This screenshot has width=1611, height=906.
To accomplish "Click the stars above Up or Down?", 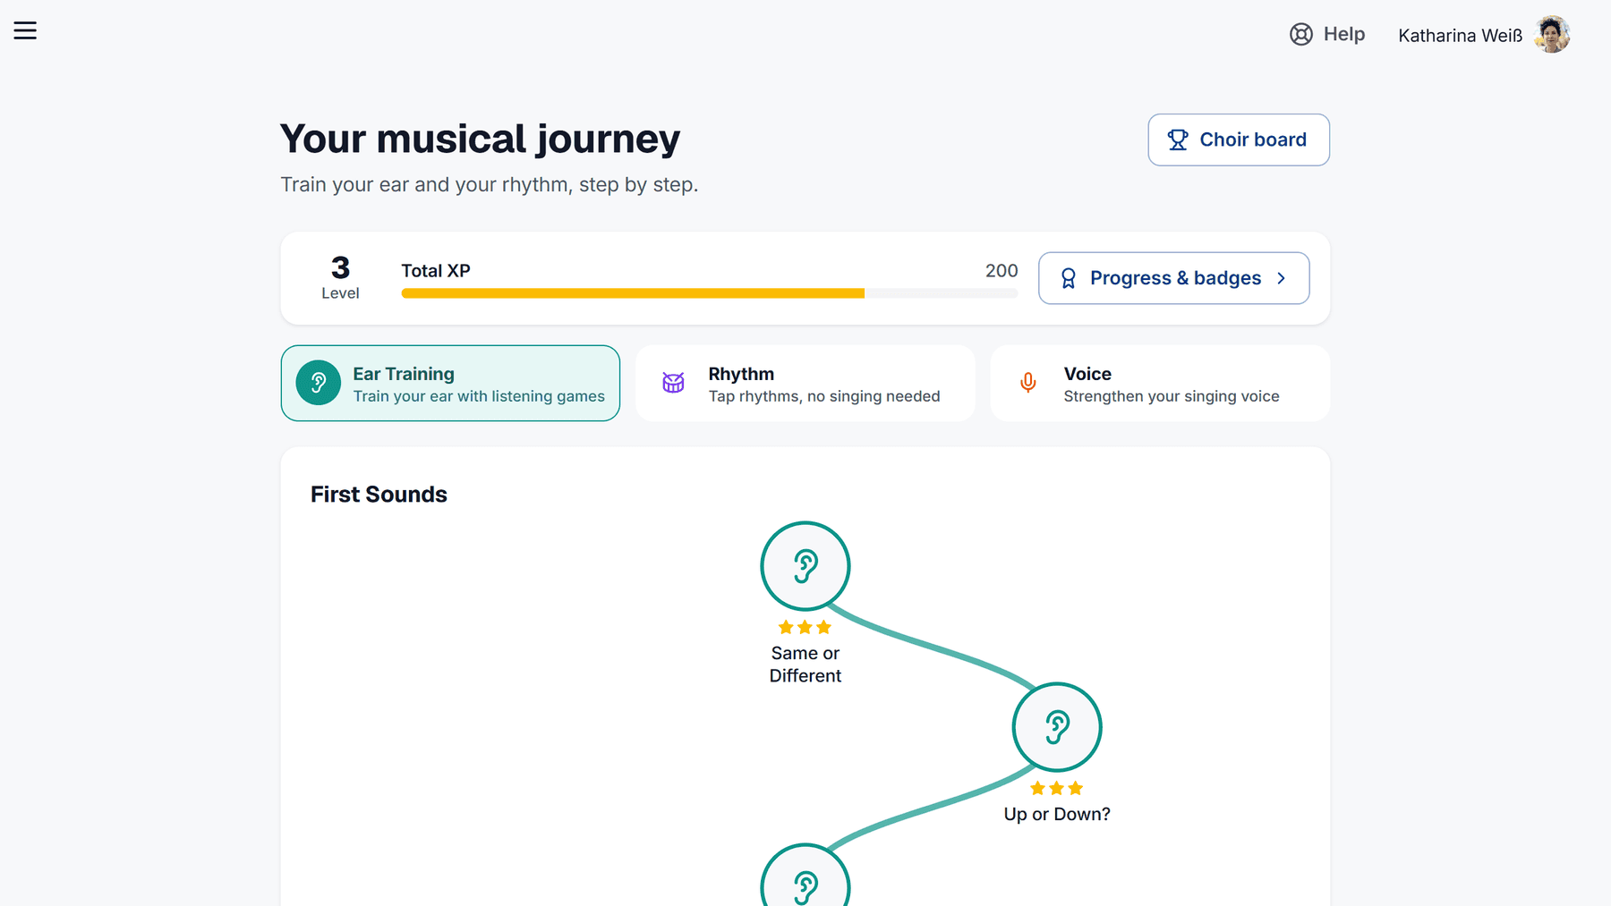I will (x=1057, y=788).
